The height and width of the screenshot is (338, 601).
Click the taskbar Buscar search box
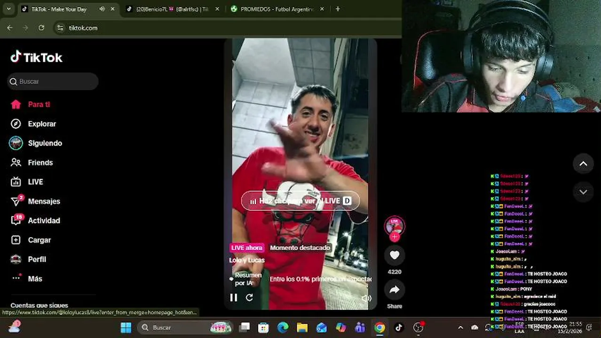[x=185, y=327]
